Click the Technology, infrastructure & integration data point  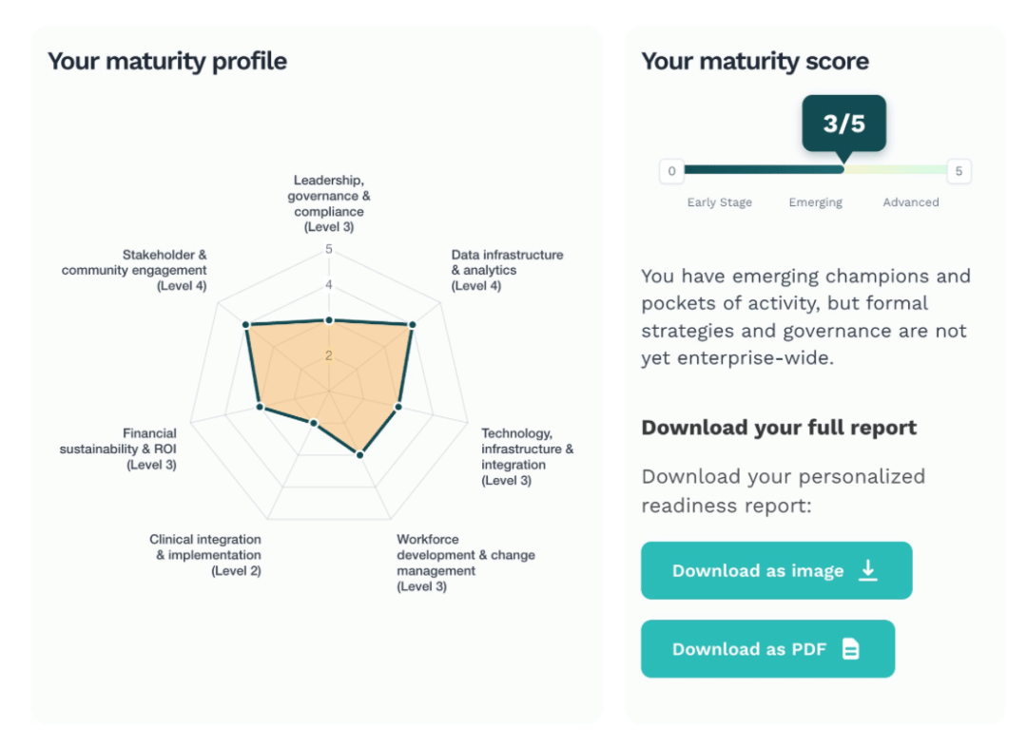tap(398, 407)
